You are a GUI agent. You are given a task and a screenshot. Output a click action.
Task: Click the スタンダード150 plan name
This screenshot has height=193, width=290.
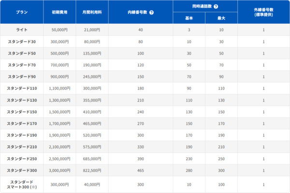22,112
